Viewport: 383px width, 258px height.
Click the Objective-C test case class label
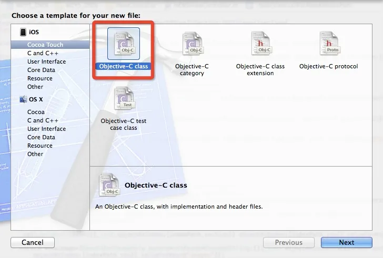click(x=124, y=125)
